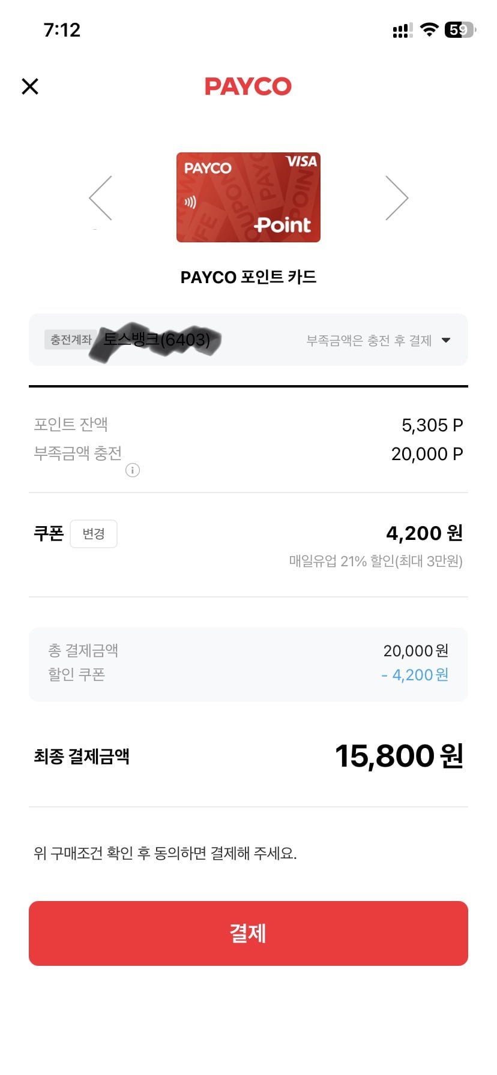The height and width of the screenshot is (1075, 497).
Task: Tap the cellular signal icon
Action: [x=402, y=31]
